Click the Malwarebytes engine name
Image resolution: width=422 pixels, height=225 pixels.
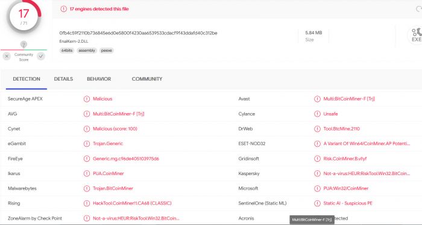coord(22,188)
